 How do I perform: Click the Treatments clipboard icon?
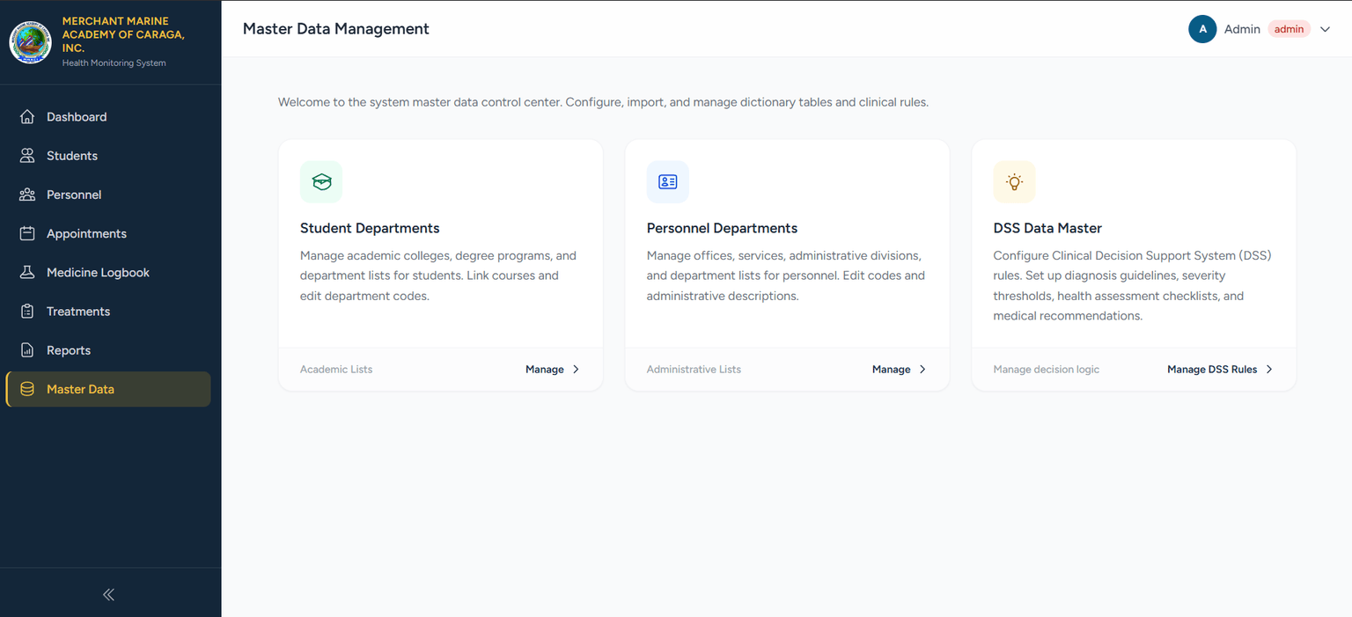[27, 312]
